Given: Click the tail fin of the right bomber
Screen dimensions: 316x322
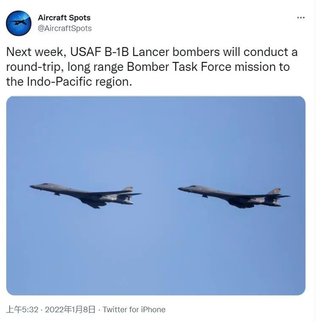Looking at the screenshot, I should (x=274, y=191).
